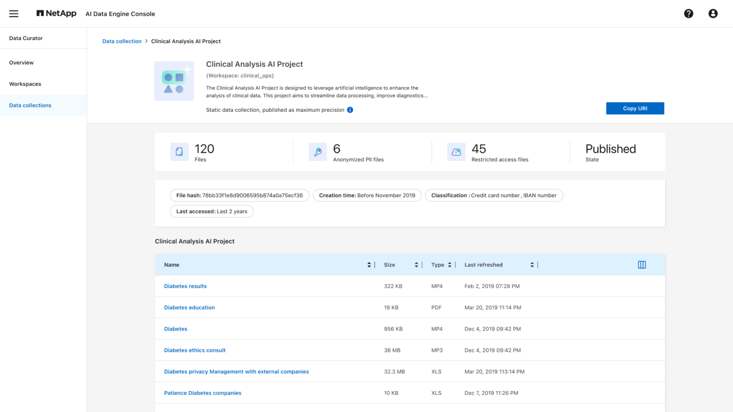Go to Overview in the sidebar
733x412 pixels.
pyautogui.click(x=22, y=62)
